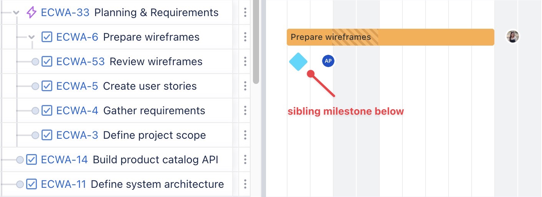The height and width of the screenshot is (197, 542).
Task: Open the three-dot menu for ECWA-33 row
Action: pyautogui.click(x=245, y=13)
